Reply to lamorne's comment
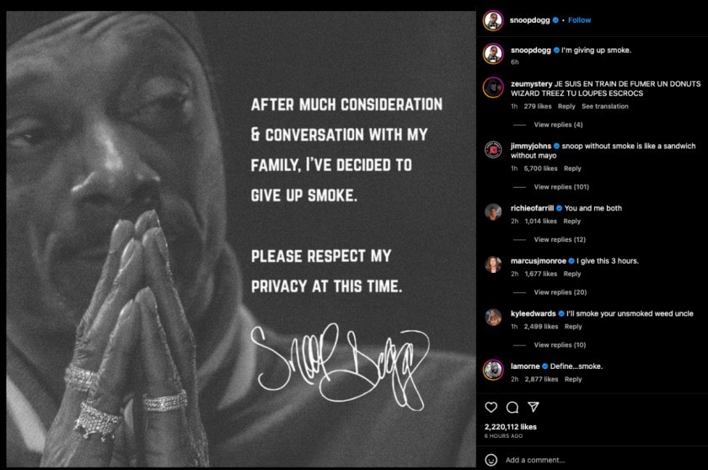 (x=573, y=379)
